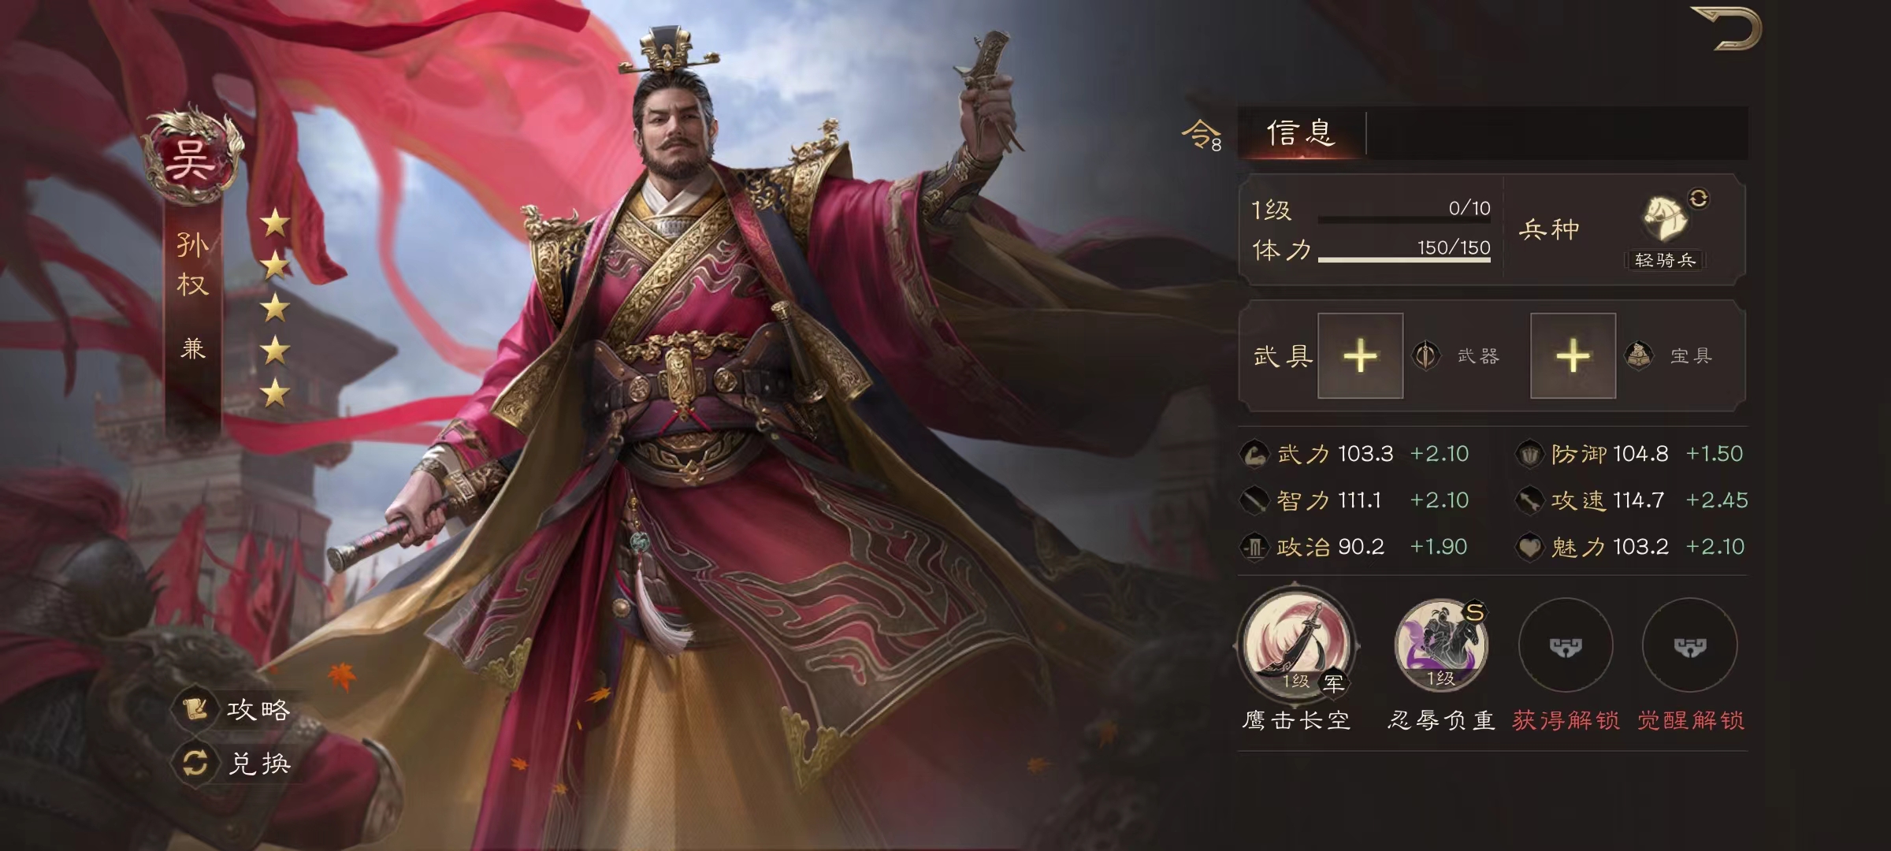The image size is (1891, 851).
Task: Click the five-star rarity column
Action: 275,308
